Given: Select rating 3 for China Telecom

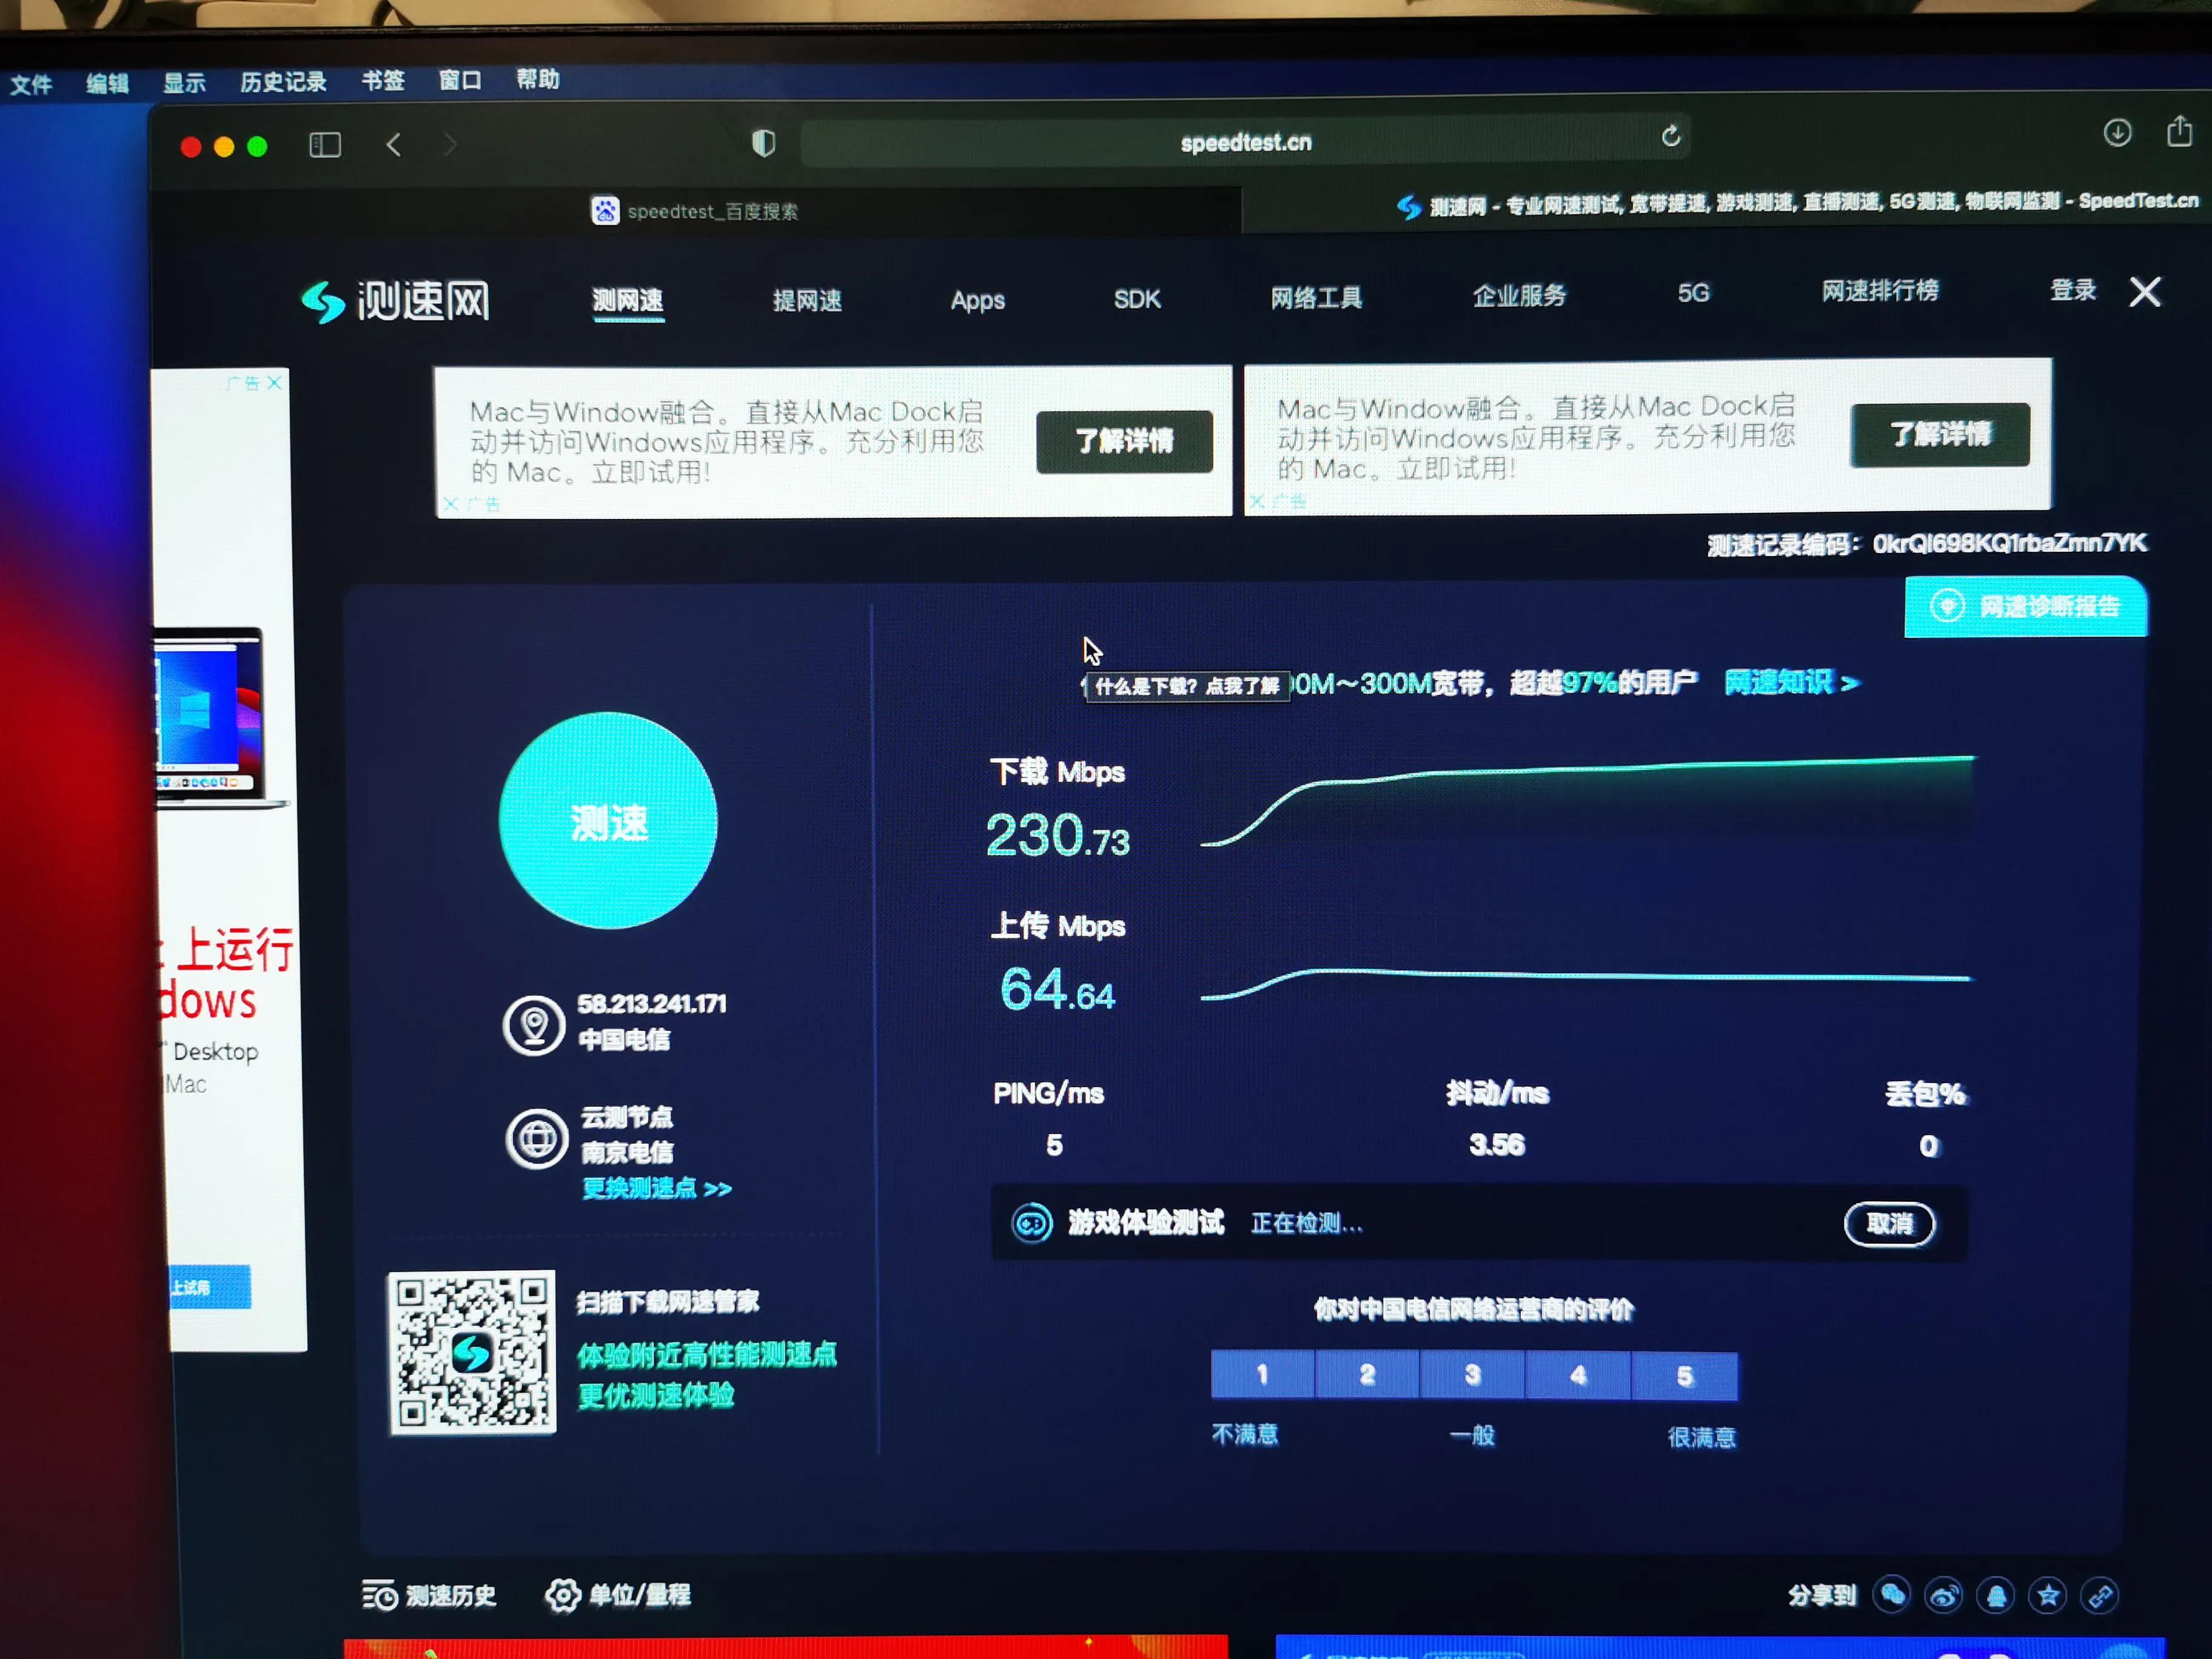Looking at the screenshot, I should pyautogui.click(x=1472, y=1375).
